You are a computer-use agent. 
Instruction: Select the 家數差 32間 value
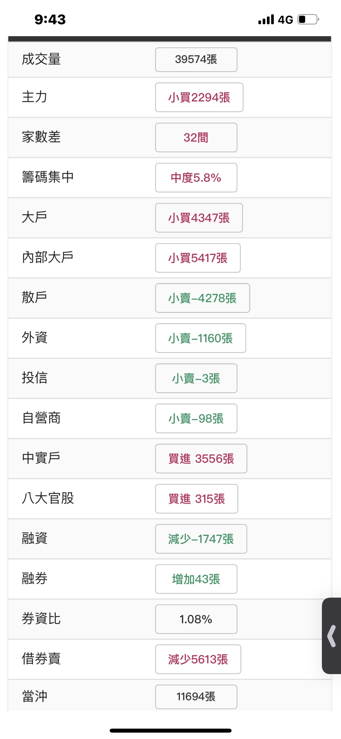[x=196, y=138]
